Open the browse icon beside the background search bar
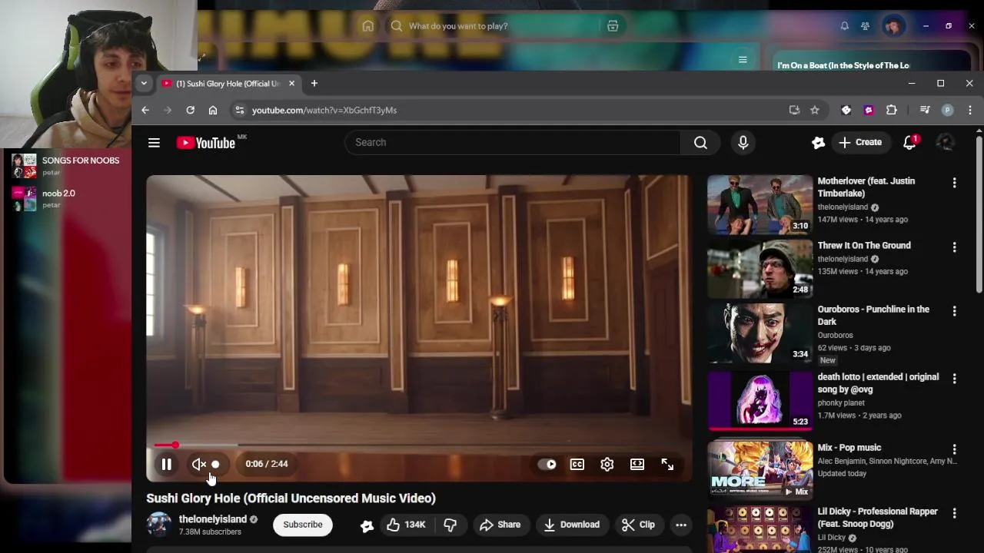984x553 pixels. tap(613, 26)
